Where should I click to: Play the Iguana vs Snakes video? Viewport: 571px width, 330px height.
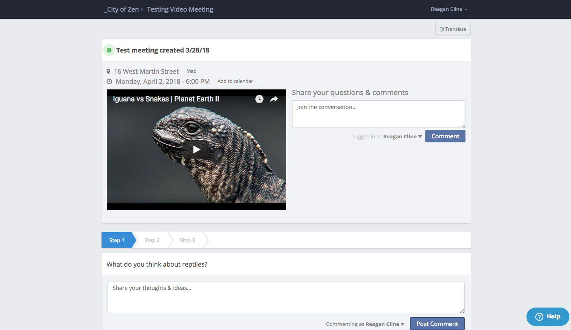coord(196,150)
